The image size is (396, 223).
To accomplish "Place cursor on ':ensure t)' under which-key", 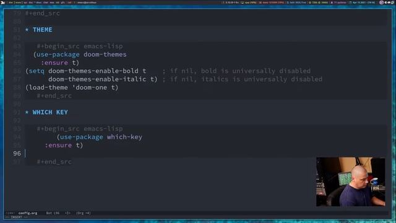I will coord(64,145).
